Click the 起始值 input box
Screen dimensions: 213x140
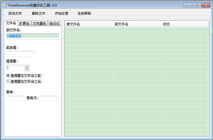(20, 54)
